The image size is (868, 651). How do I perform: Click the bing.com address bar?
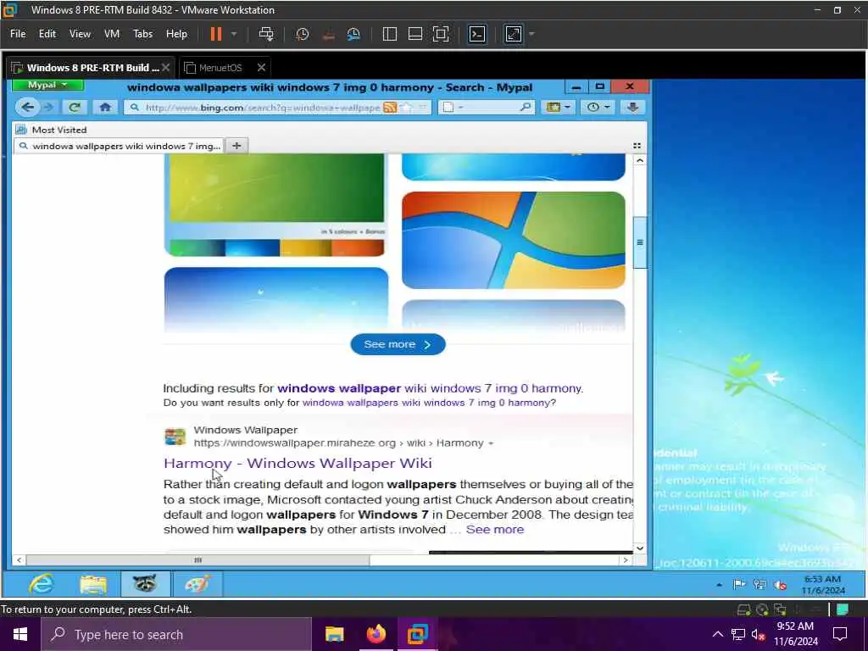pos(263,108)
